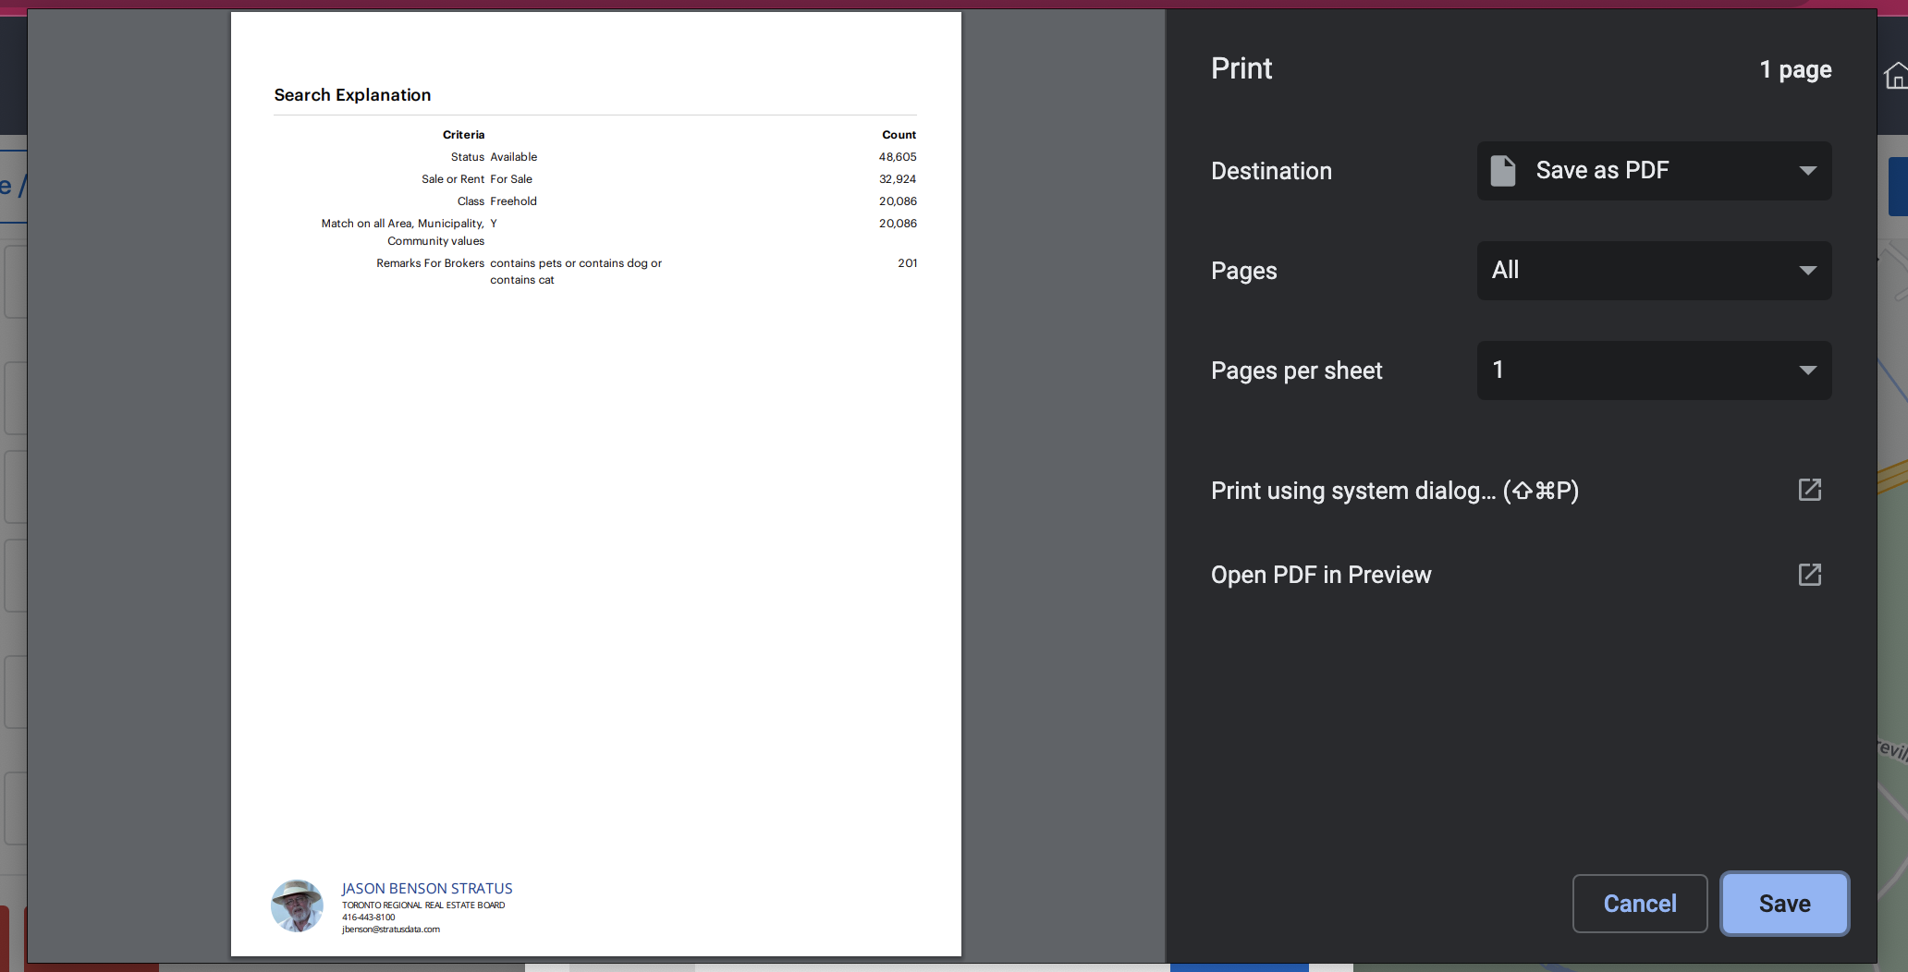Expand the Pages per sheet dropdown
Viewport: 1908px width, 972px height.
[1654, 371]
